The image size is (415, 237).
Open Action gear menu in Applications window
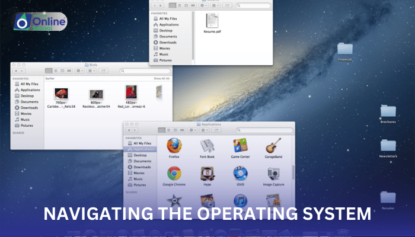pyautogui.click(x=193, y=130)
